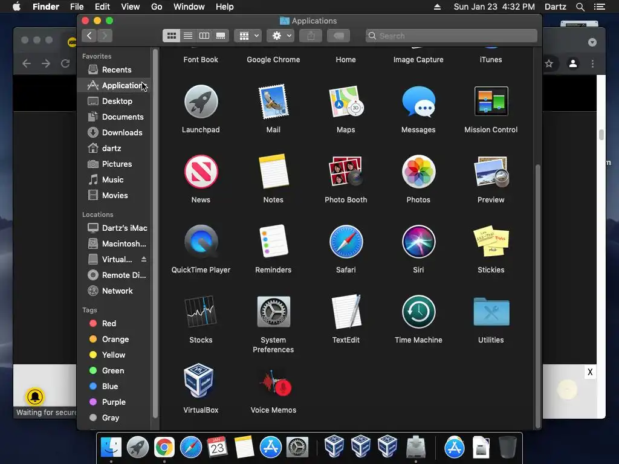
Task: Open the File menu
Action: click(x=77, y=7)
